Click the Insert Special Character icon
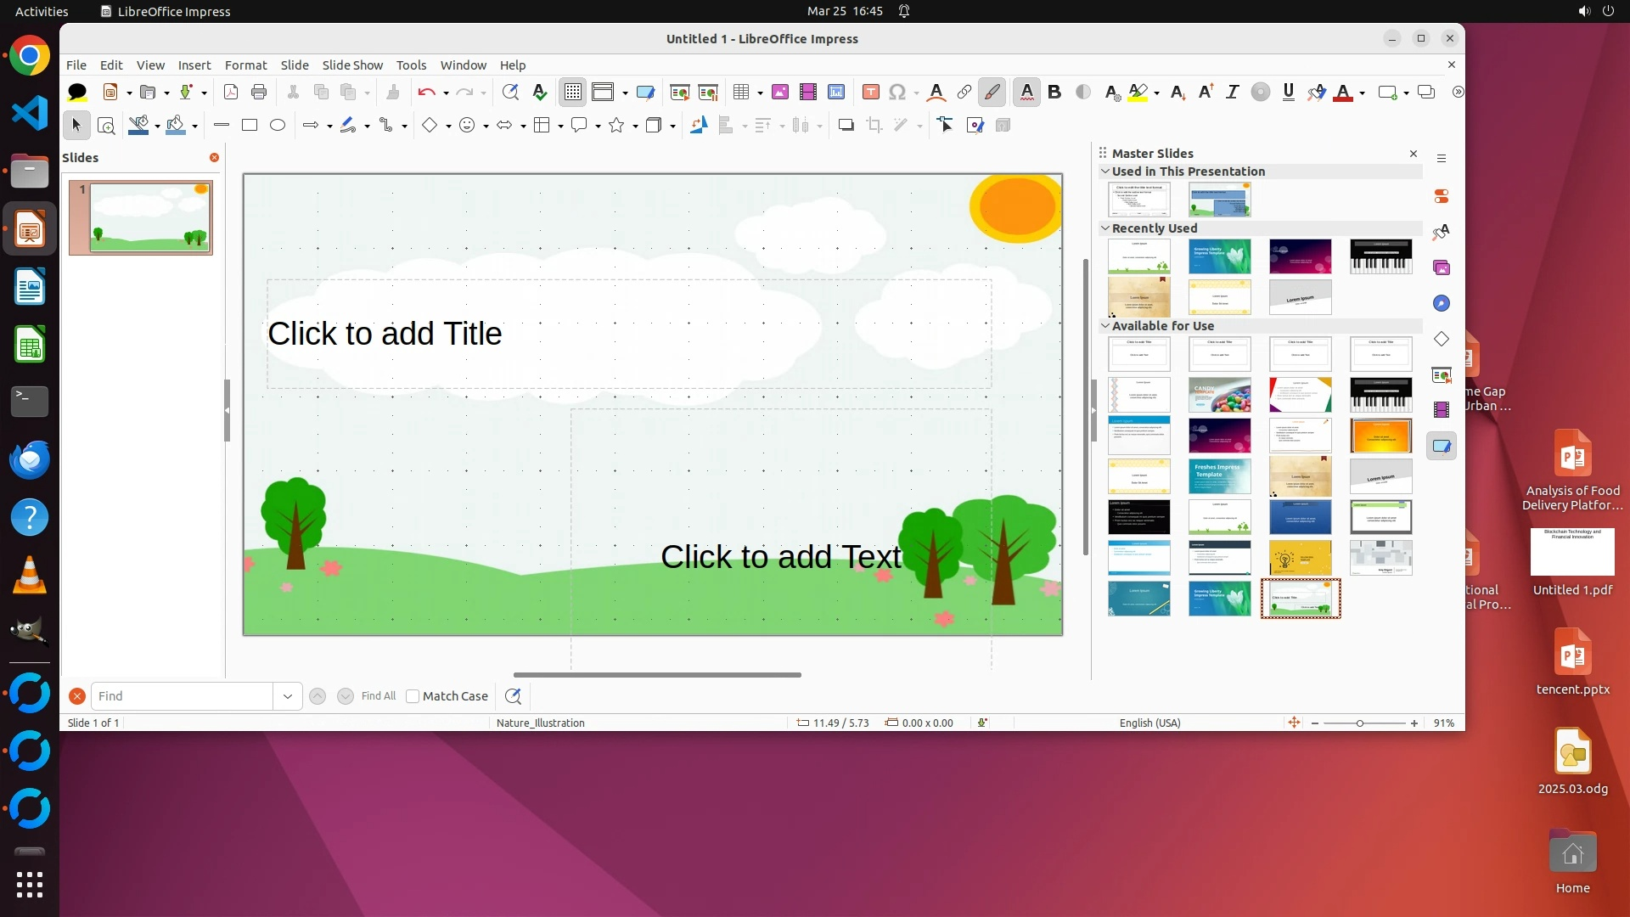This screenshot has width=1630, height=917. [x=897, y=92]
